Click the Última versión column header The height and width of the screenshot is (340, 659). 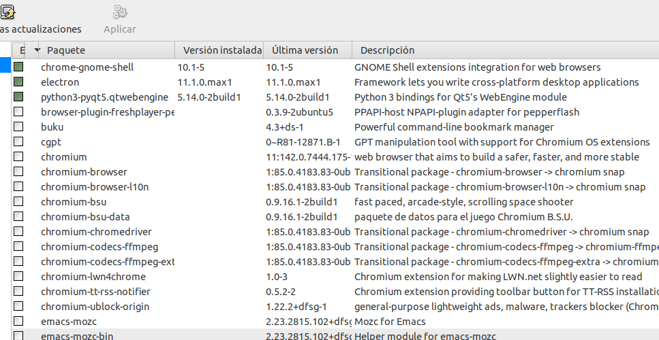tap(305, 50)
